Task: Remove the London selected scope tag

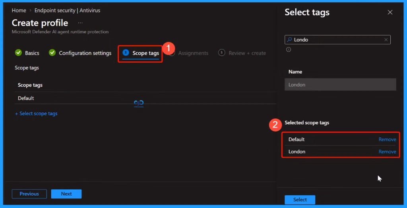Action: click(x=387, y=152)
